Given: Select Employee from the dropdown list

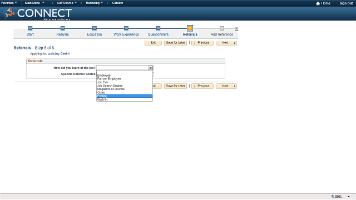Looking at the screenshot, I should pos(125,76).
